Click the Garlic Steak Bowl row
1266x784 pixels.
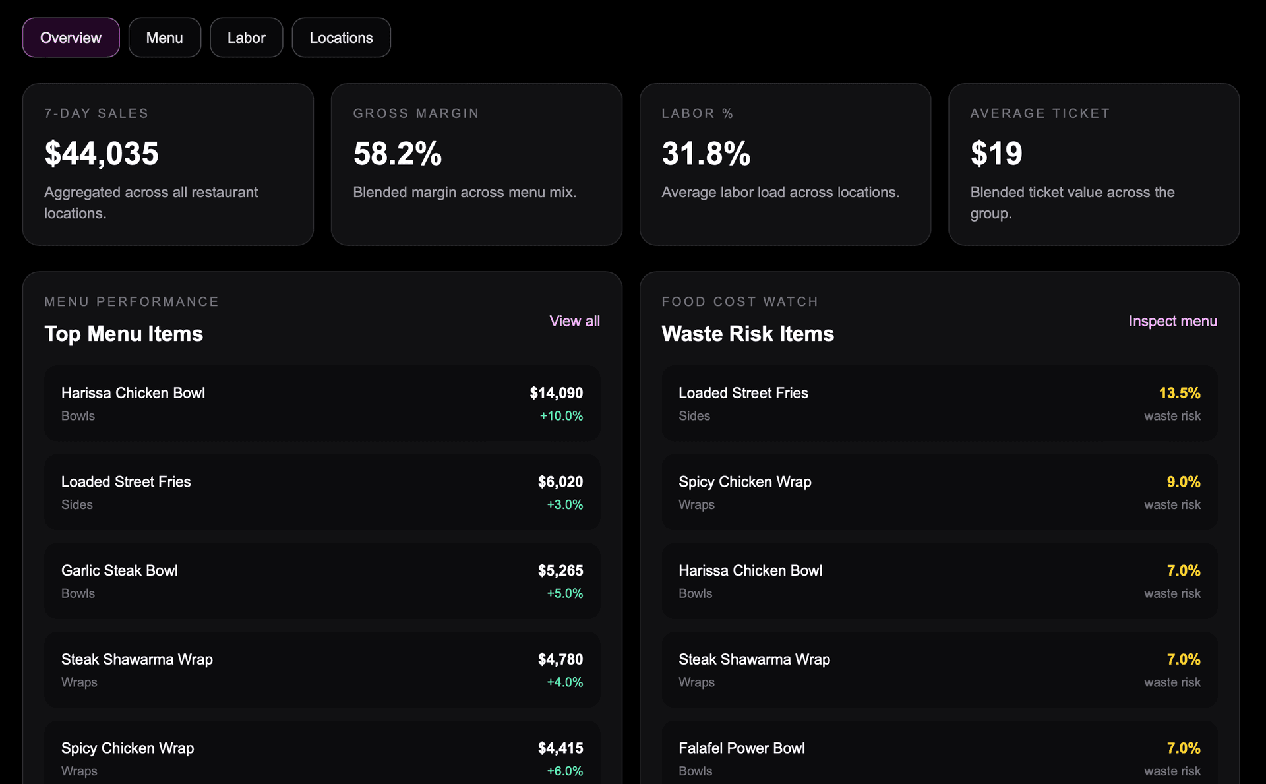(322, 581)
